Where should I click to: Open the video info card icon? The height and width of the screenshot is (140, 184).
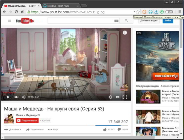coord(125,32)
